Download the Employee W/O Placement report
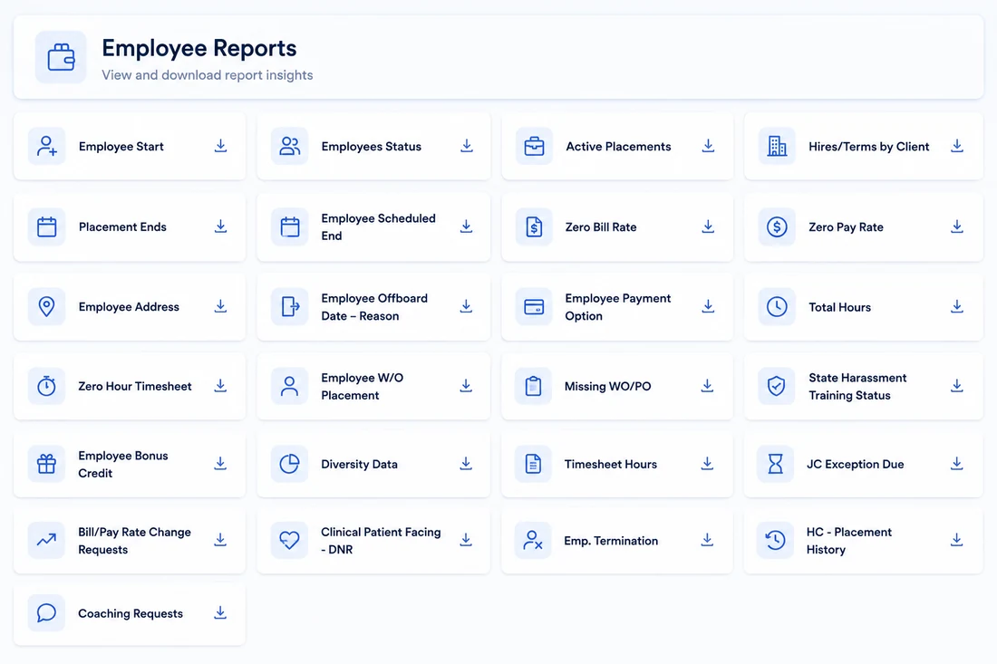Image resolution: width=997 pixels, height=664 pixels. tap(466, 386)
